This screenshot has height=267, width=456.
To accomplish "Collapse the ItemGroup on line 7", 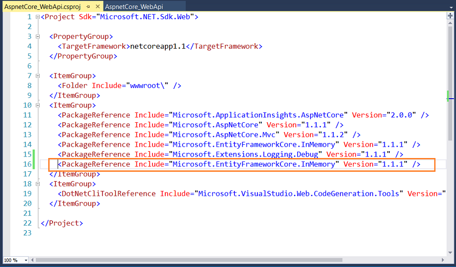I will (38, 76).
